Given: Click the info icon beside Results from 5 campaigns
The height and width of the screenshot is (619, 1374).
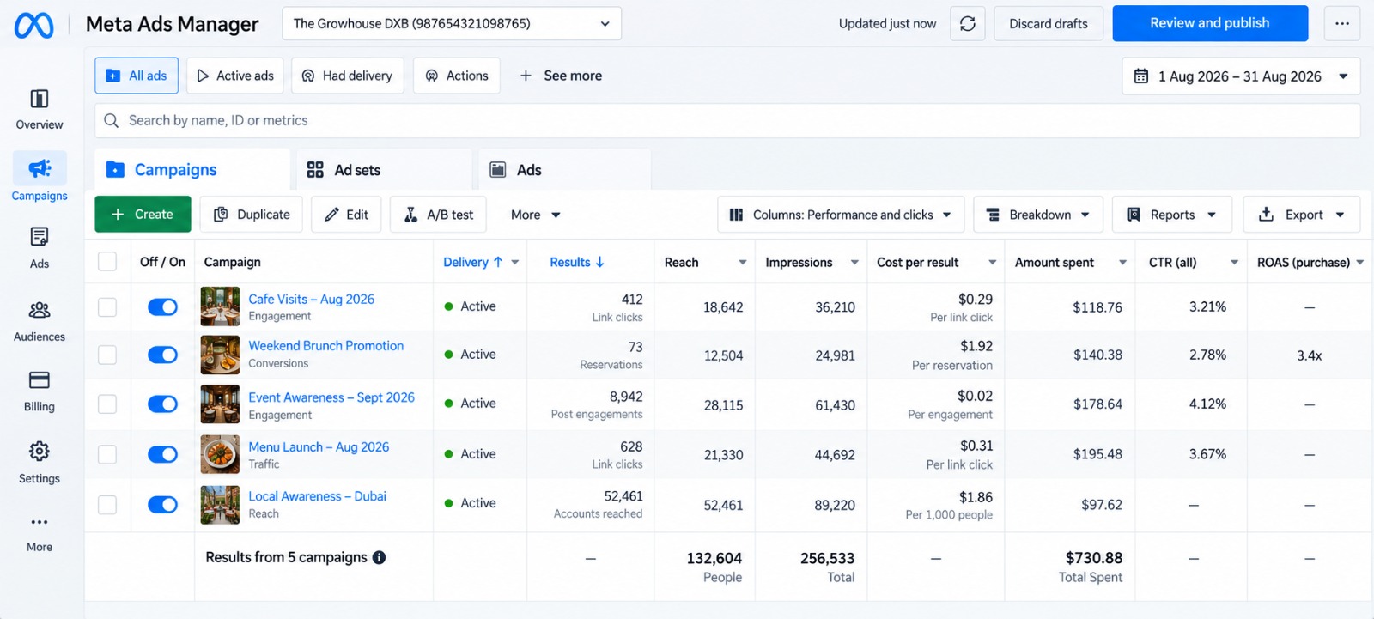Looking at the screenshot, I should click(379, 557).
